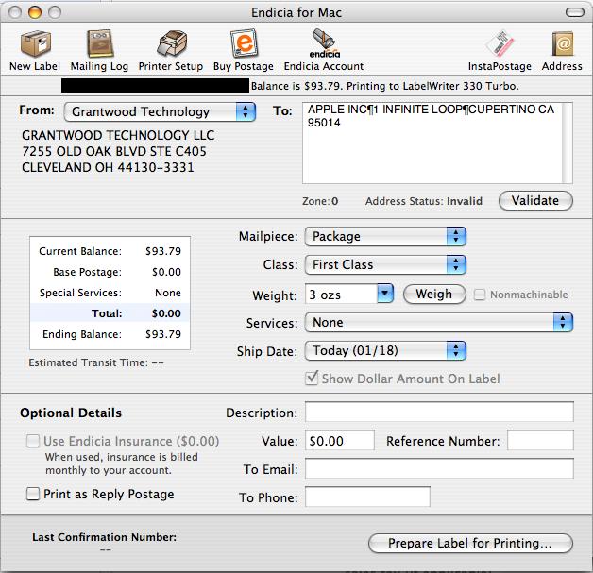Image resolution: width=593 pixels, height=573 pixels.
Task: Click the Weight value field
Action: coord(342,294)
